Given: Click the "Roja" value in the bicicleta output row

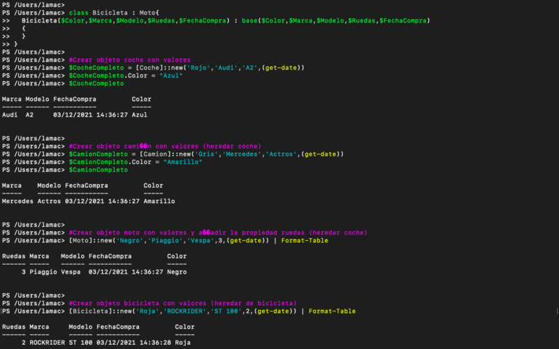Looking at the screenshot, I should 183,343.
